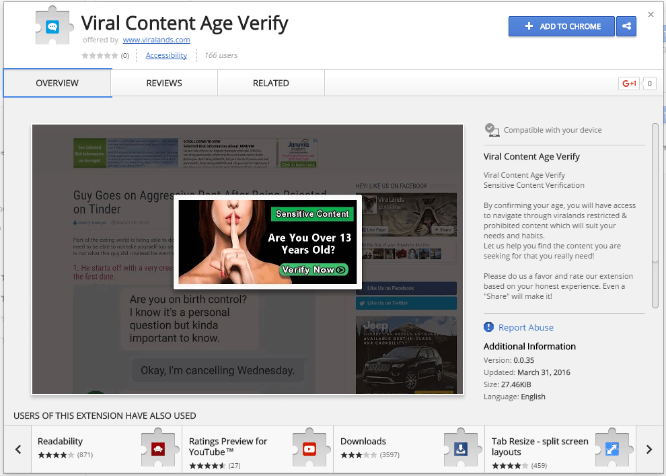Image resolution: width=666 pixels, height=476 pixels.
Task: Open the www.viralands.com link
Action: point(156,40)
